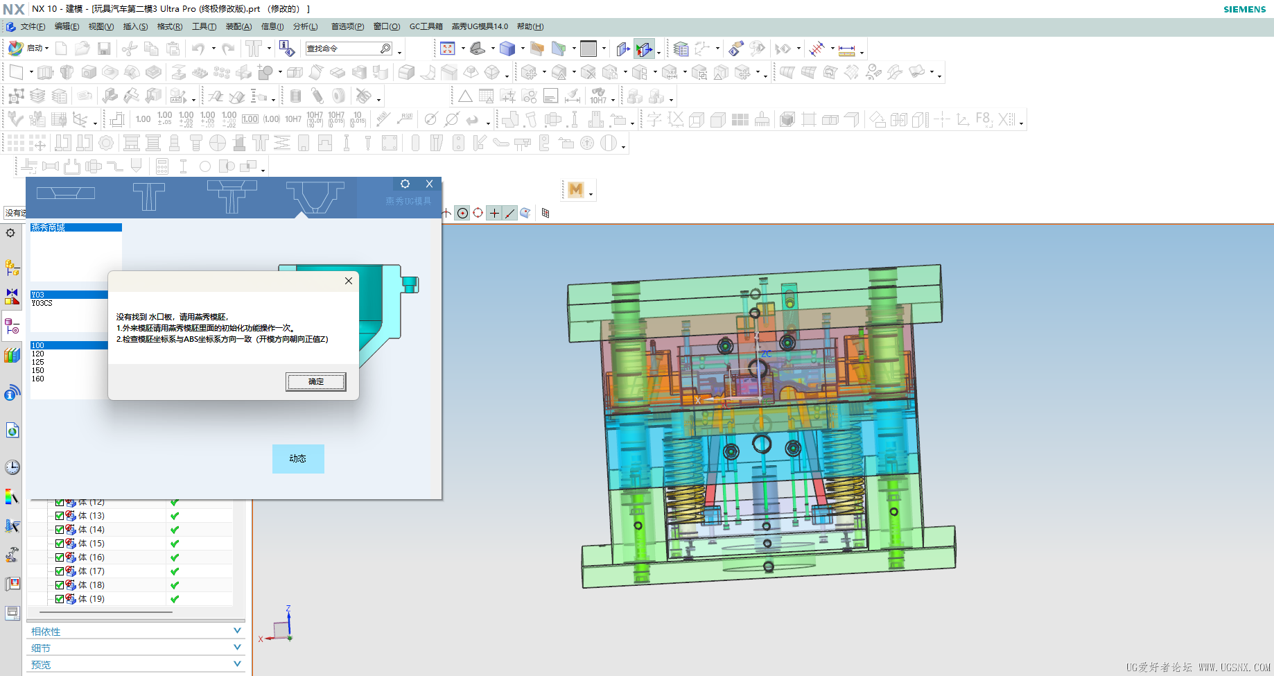Image resolution: width=1274 pixels, height=676 pixels.
Task: Select the 体 (19) tree row label
Action: [91, 599]
